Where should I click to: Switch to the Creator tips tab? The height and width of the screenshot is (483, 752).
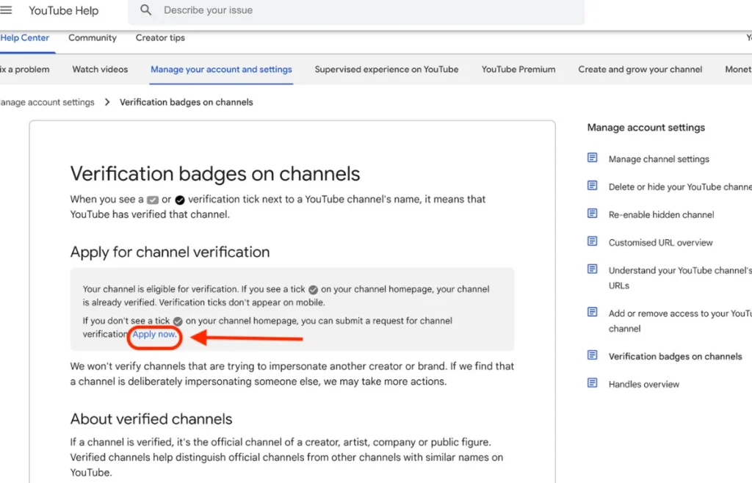(x=160, y=38)
